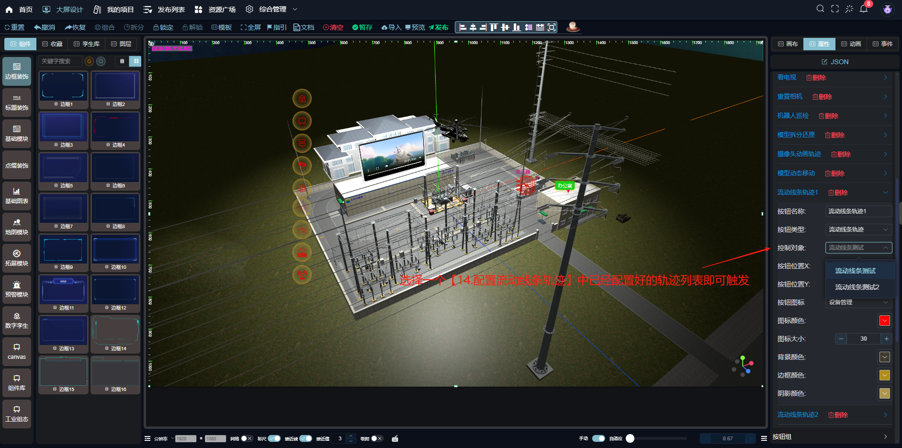Switch to the 动画 animation tab

pyautogui.click(x=851, y=44)
